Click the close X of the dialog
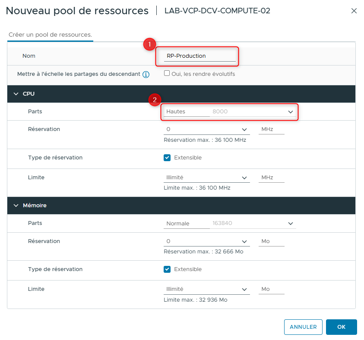This screenshot has width=364, height=340. coord(354,11)
